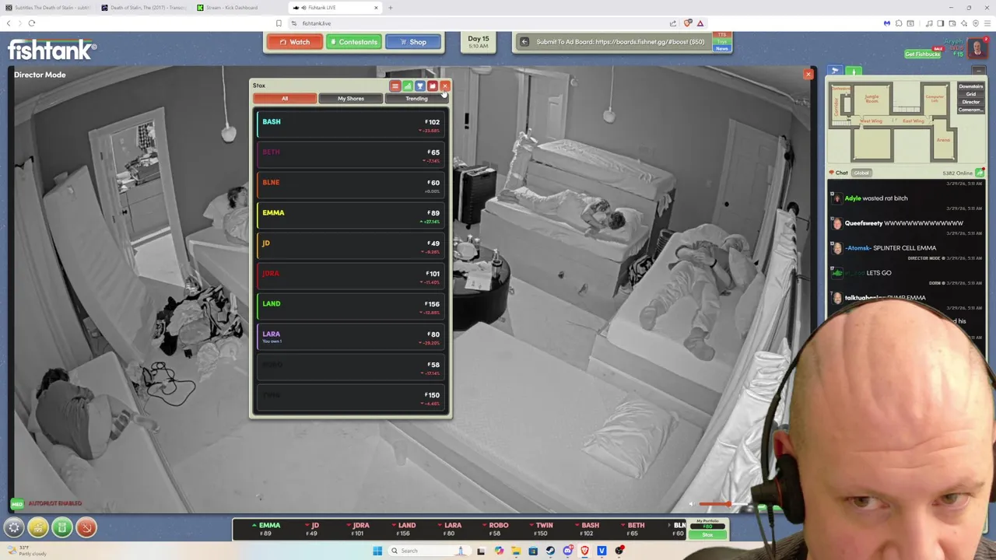
Task: Open the Stox panel menu icon
Action: click(395, 86)
